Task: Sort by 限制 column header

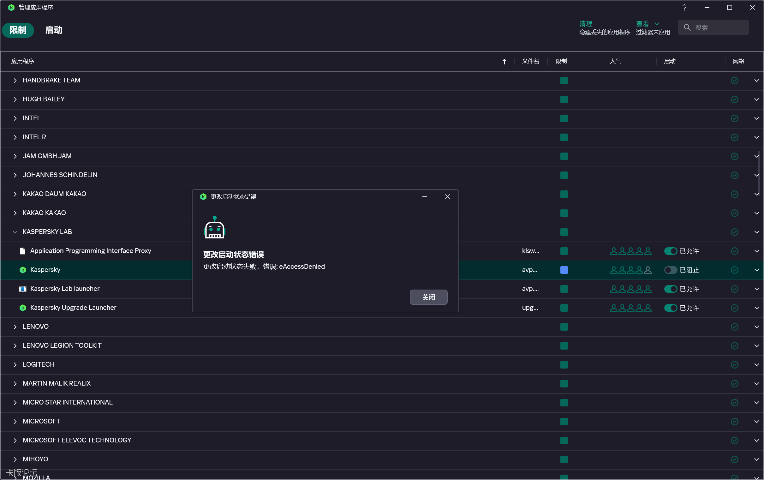Action: (561, 61)
